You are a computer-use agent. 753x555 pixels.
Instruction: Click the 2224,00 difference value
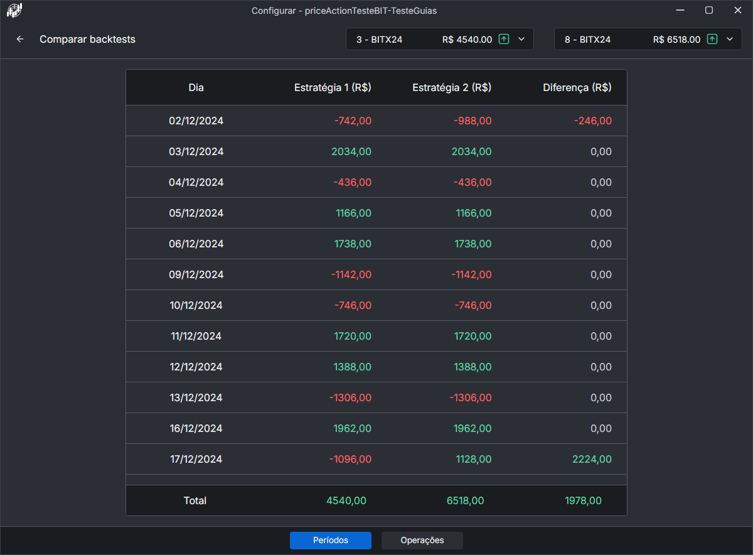pos(592,459)
